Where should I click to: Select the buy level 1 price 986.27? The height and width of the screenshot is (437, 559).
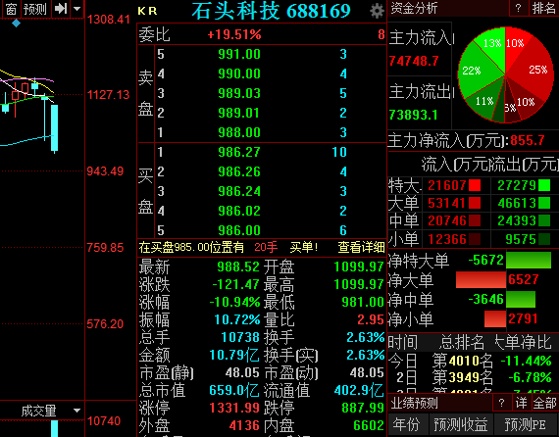tap(239, 152)
